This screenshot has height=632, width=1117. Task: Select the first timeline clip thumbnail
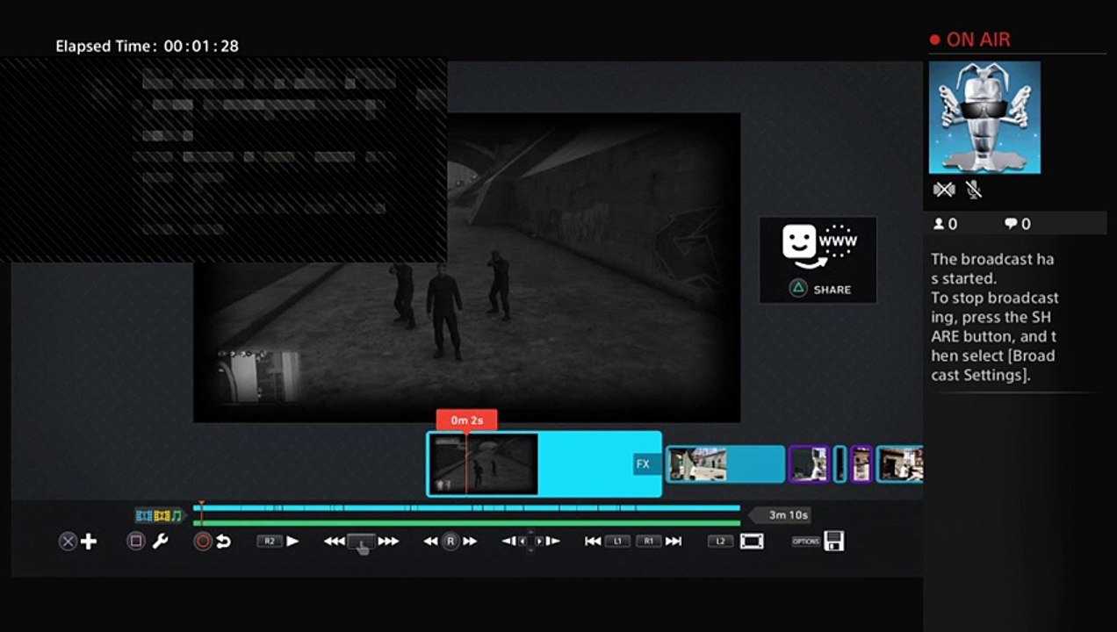[x=484, y=463]
